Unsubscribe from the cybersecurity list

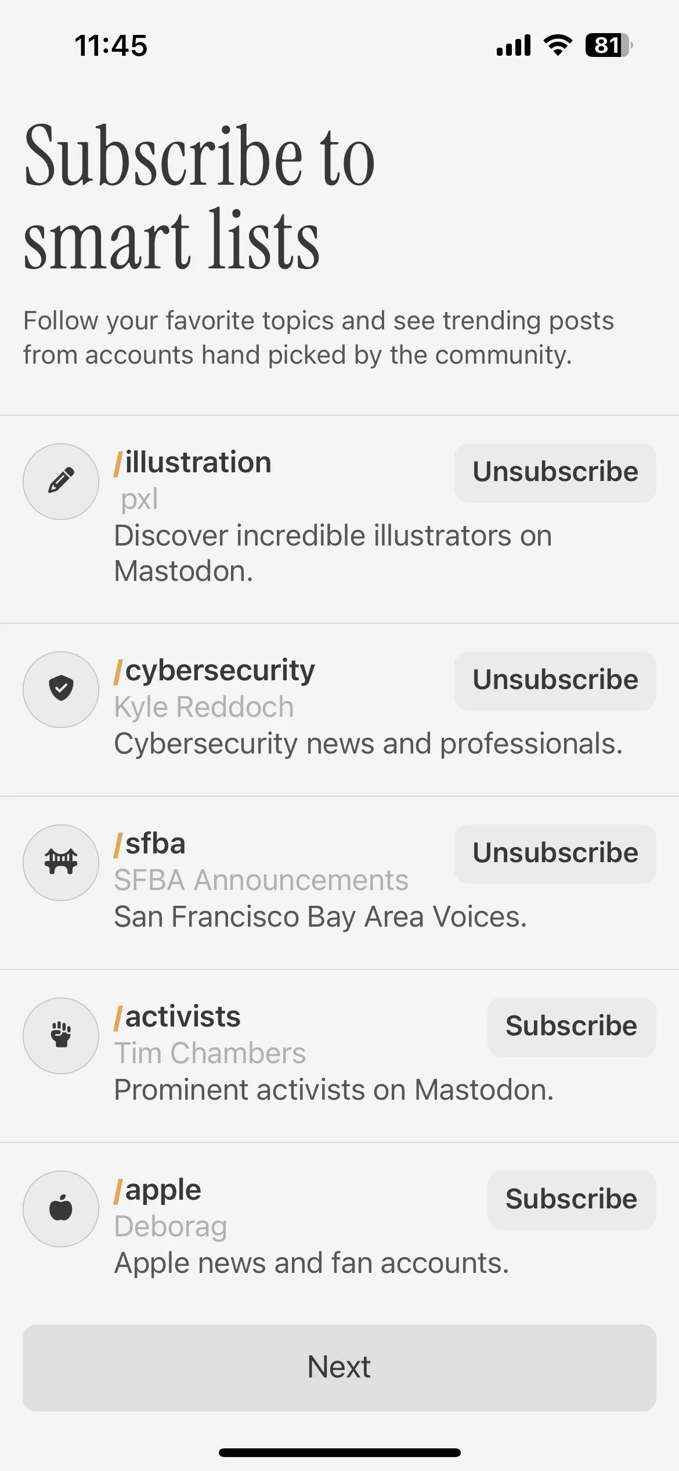[555, 680]
